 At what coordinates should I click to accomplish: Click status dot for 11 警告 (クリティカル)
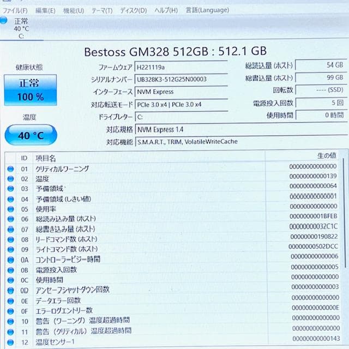tap(10, 332)
